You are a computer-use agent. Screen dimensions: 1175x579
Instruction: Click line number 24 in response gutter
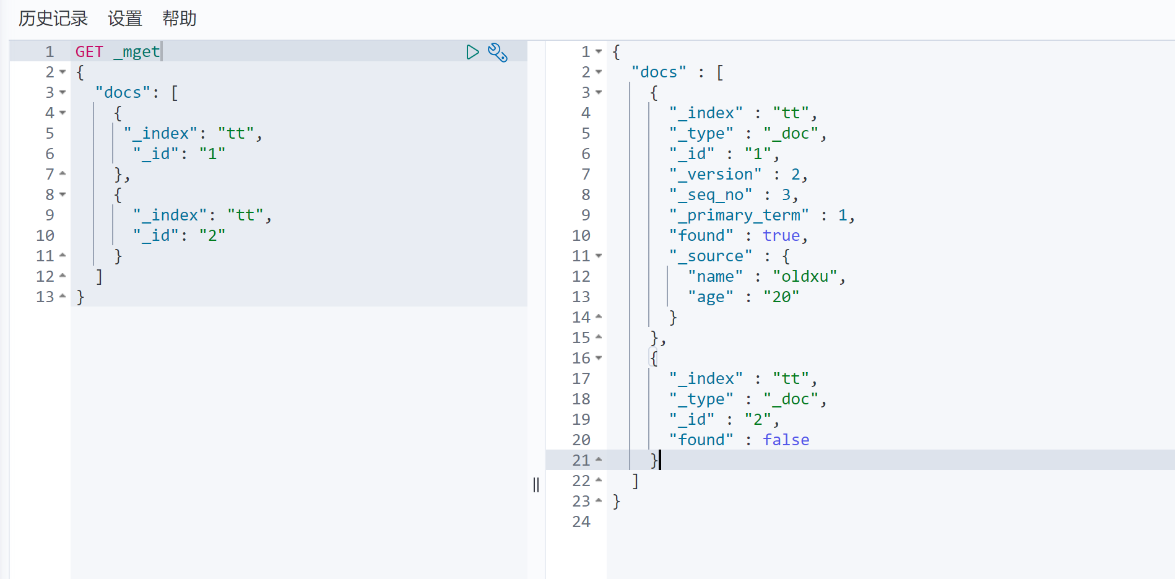[x=581, y=522]
